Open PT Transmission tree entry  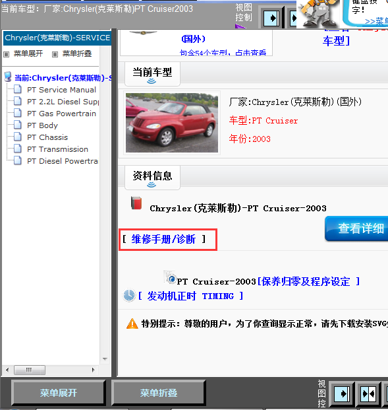(x=58, y=149)
